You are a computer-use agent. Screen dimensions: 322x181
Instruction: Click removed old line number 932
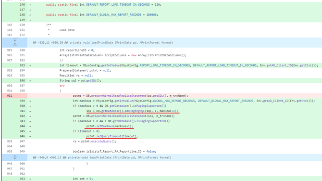coord(10,96)
